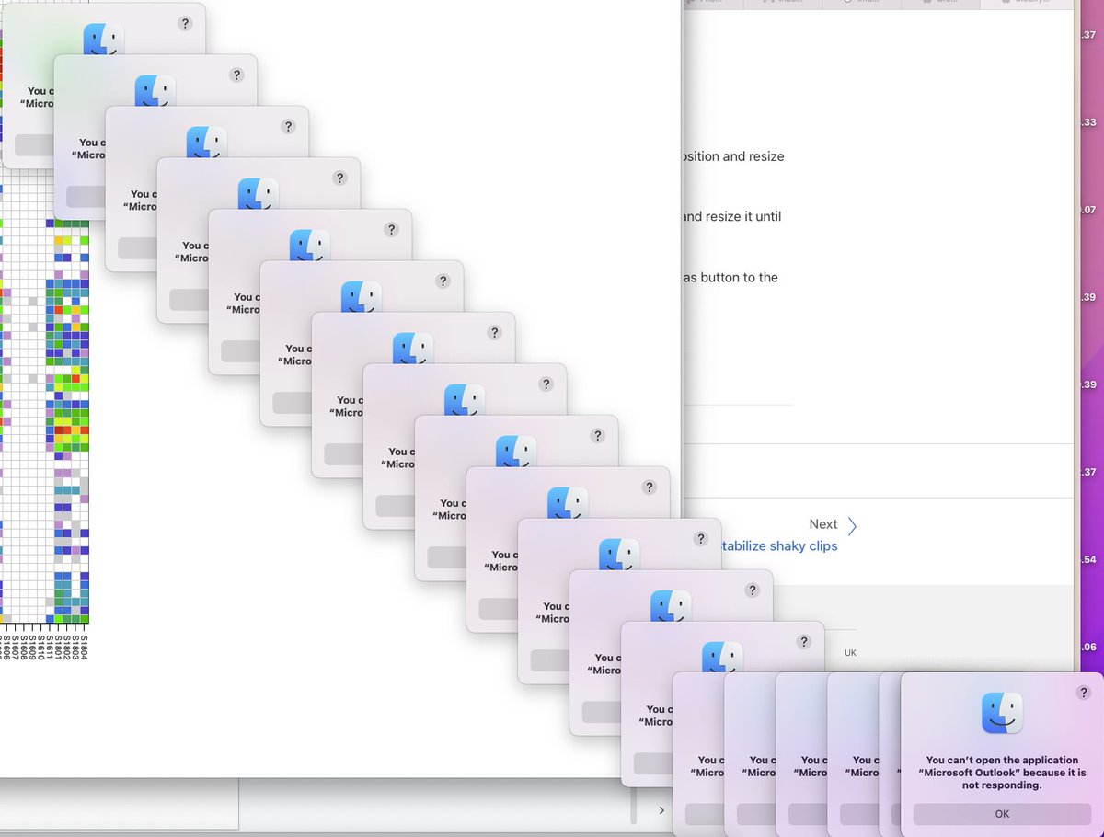Click the UK region label in the browser footer

click(x=850, y=653)
